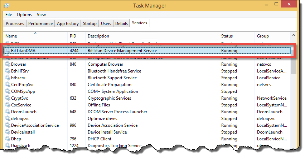Viewport: 305px width, 160px height.
Task: Select the DcomLaunch service name
Action: pyautogui.click(x=24, y=112)
